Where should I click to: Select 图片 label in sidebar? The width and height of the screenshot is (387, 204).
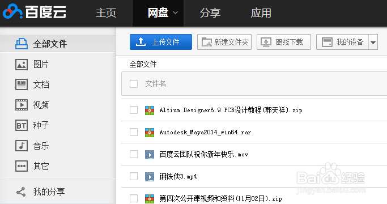coord(41,65)
